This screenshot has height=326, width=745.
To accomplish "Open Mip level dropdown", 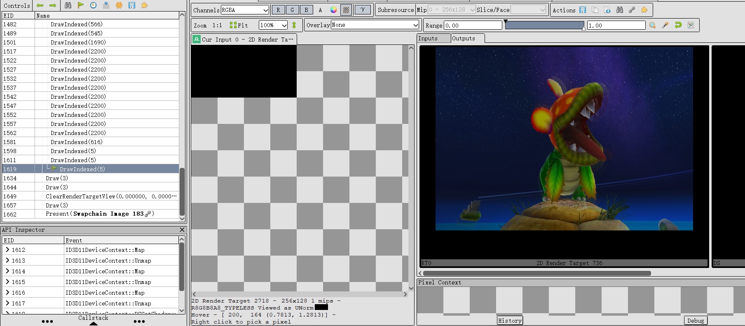I will tap(452, 9).
